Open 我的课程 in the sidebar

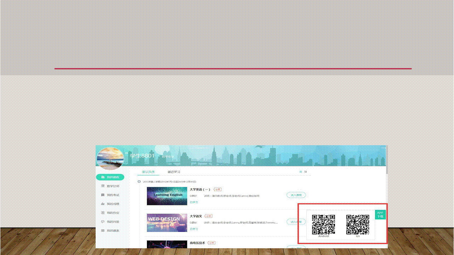[x=110, y=177]
